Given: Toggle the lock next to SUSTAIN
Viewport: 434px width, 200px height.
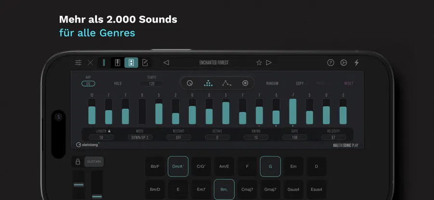Looking at the screenshot, I should click(78, 162).
